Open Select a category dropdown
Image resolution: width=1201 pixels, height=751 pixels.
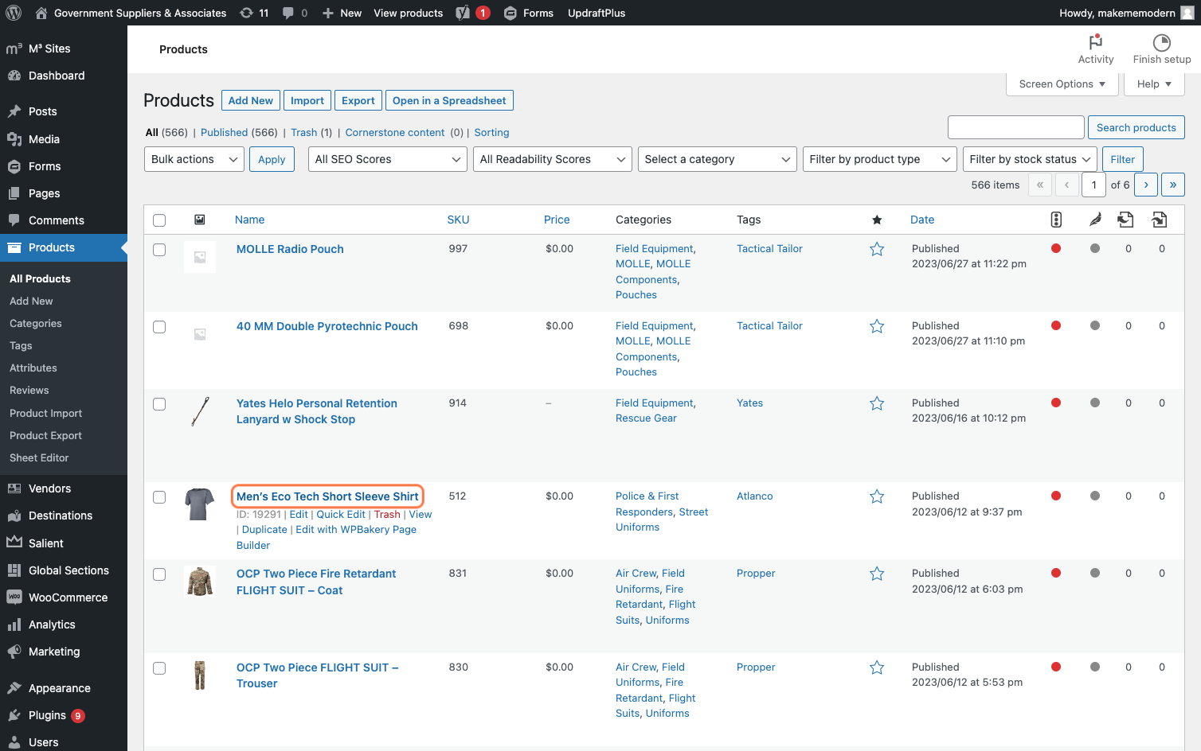click(x=718, y=159)
